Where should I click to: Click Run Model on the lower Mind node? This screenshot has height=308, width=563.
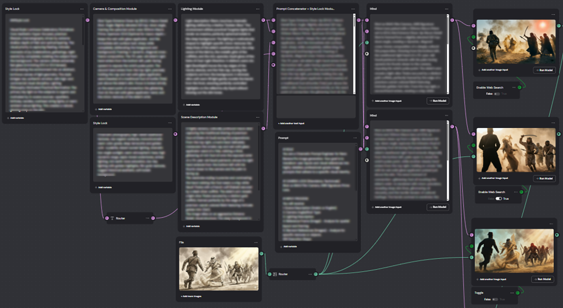click(x=438, y=207)
